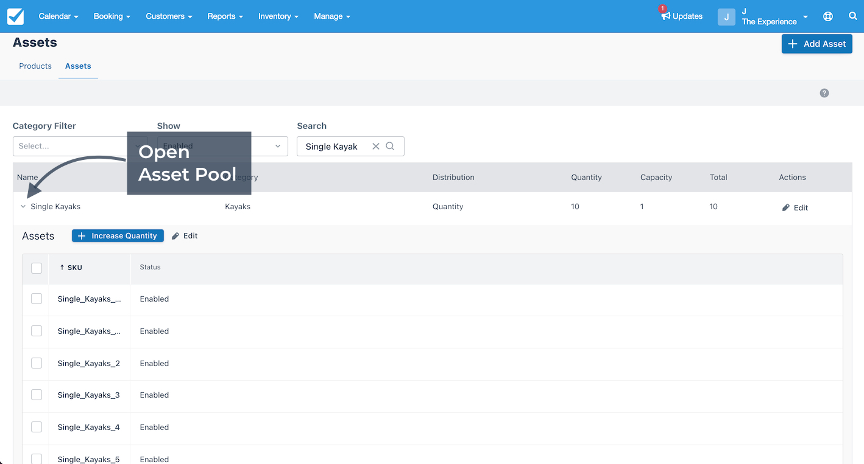Open the Calendar dropdown menu

tap(58, 16)
